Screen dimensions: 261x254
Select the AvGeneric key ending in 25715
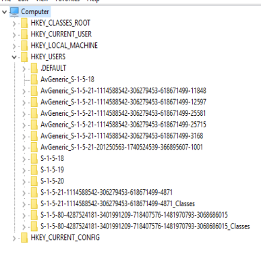(x=123, y=125)
